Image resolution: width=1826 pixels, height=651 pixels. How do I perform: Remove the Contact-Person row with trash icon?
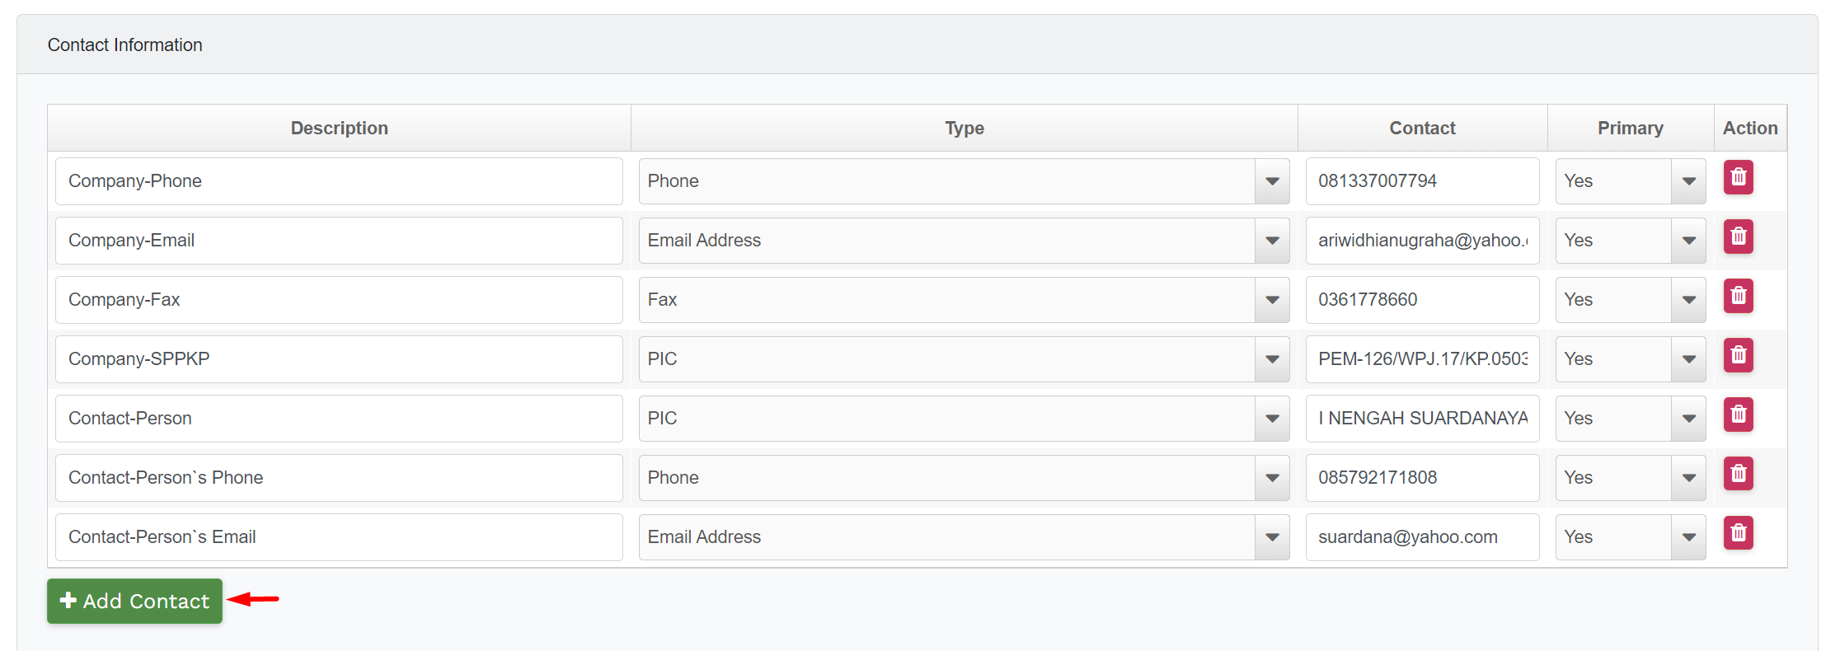[x=1738, y=414]
